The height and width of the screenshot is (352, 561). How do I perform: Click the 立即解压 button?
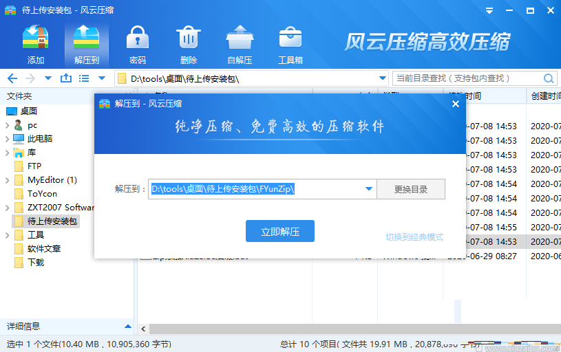point(280,231)
